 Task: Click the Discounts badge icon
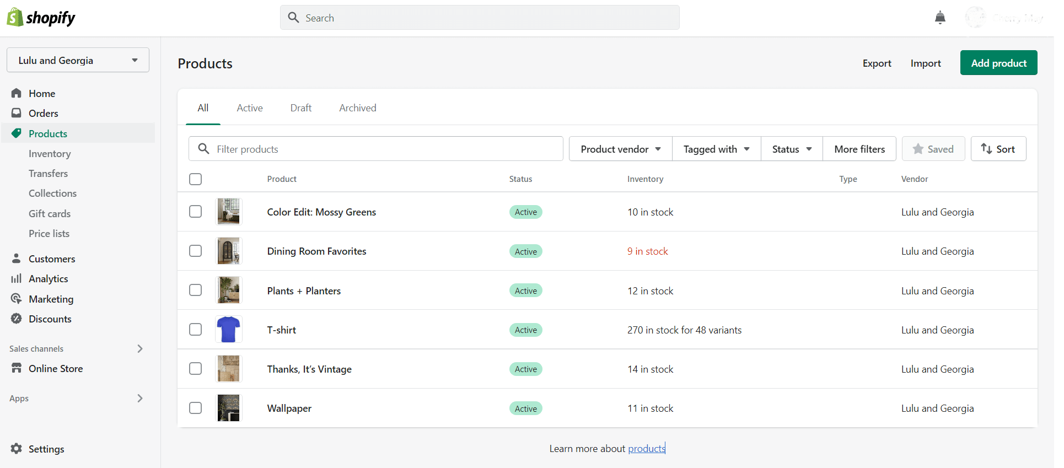17,319
